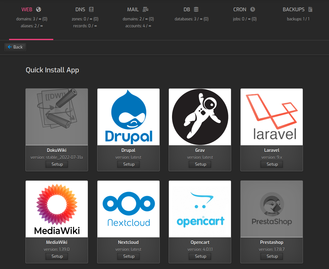Click the PrestaShop logo image

[272, 209]
